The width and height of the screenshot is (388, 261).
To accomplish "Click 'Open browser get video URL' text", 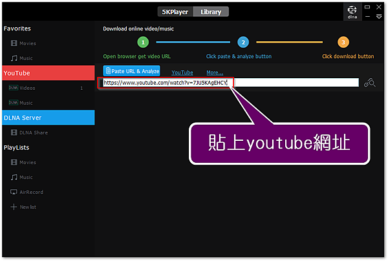I will [137, 56].
